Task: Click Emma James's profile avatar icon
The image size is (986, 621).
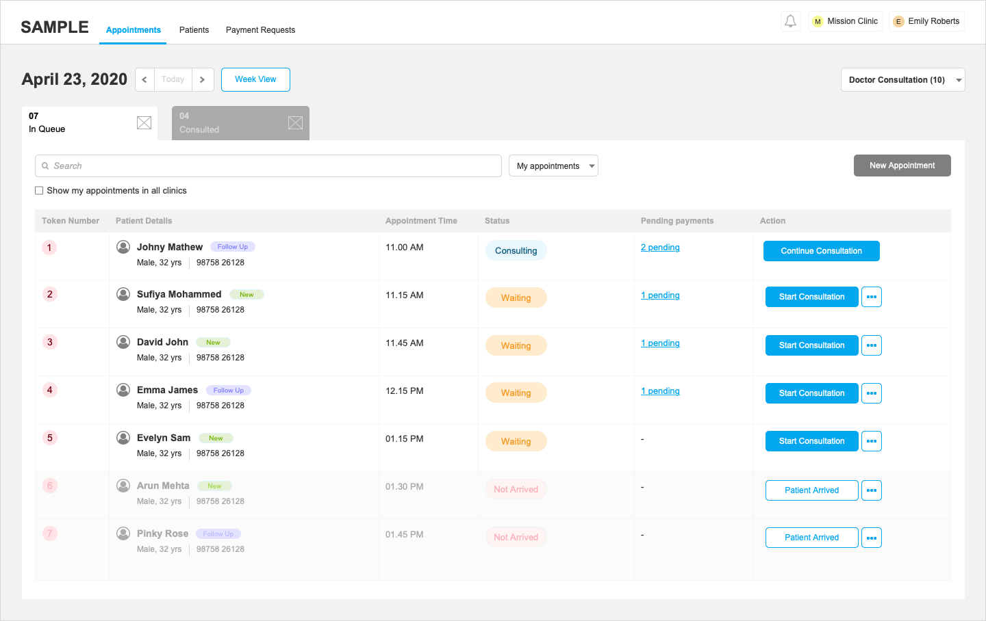Action: pyautogui.click(x=123, y=390)
